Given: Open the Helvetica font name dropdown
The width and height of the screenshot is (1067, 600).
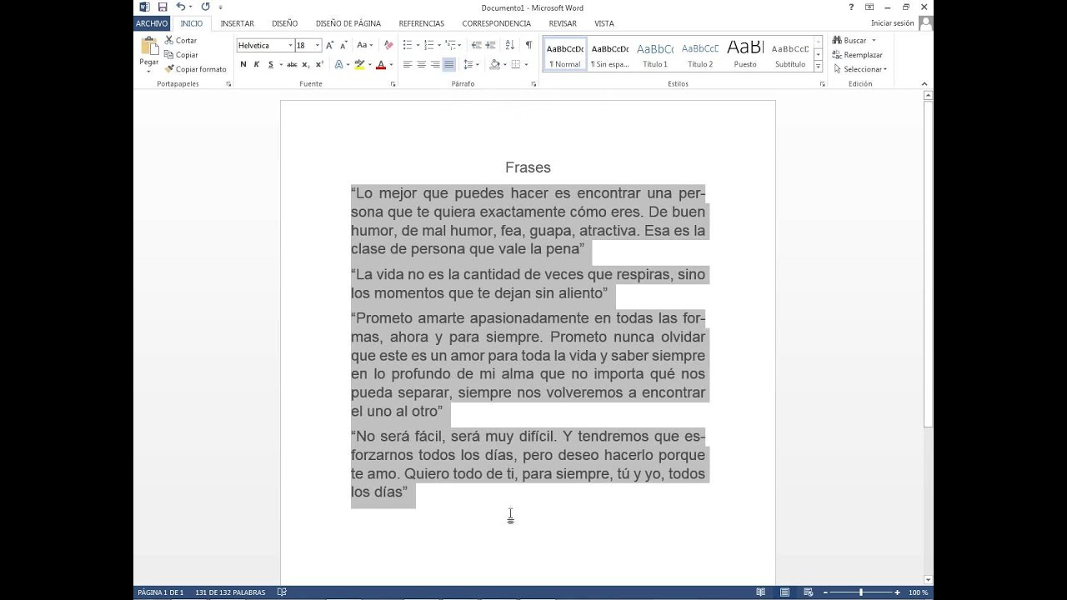Looking at the screenshot, I should [x=290, y=45].
